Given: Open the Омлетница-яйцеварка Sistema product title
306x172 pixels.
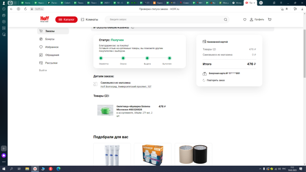Looking at the screenshot, I should [x=133, y=108].
